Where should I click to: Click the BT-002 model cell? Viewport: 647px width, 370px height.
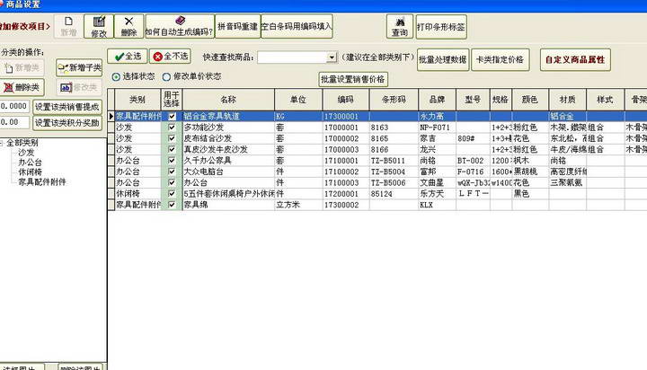pyautogui.click(x=473, y=161)
